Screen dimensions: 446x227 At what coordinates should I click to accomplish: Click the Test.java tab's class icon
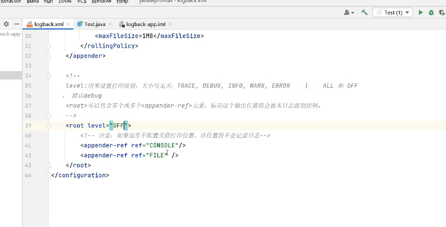[80, 24]
